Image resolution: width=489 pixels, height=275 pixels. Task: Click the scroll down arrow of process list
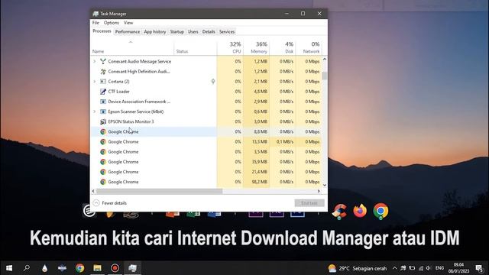[x=325, y=185]
